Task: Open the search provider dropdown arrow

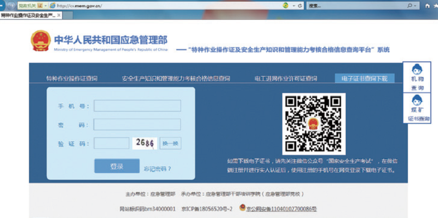Action: coord(416,6)
